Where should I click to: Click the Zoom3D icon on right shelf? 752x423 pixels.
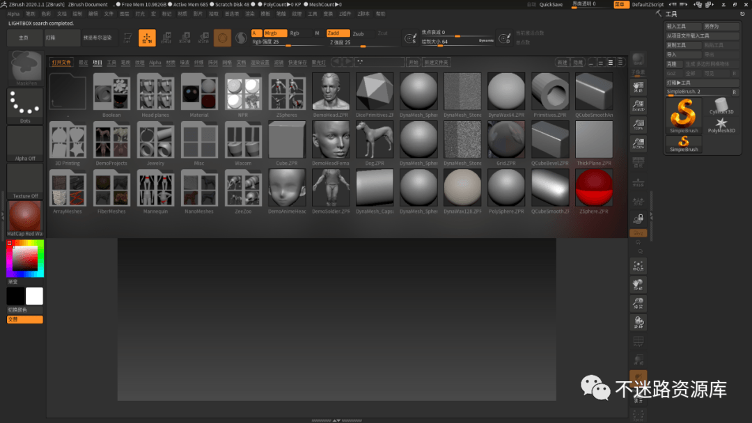[x=638, y=303]
